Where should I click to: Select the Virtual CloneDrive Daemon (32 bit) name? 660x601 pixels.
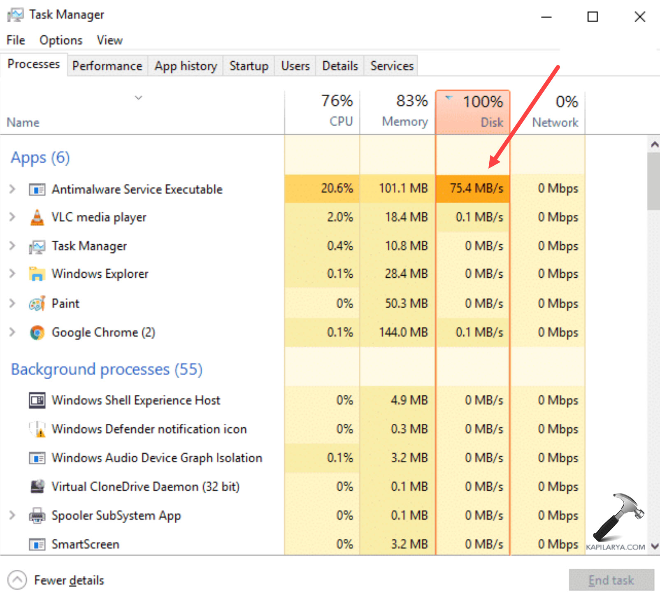pos(145,487)
